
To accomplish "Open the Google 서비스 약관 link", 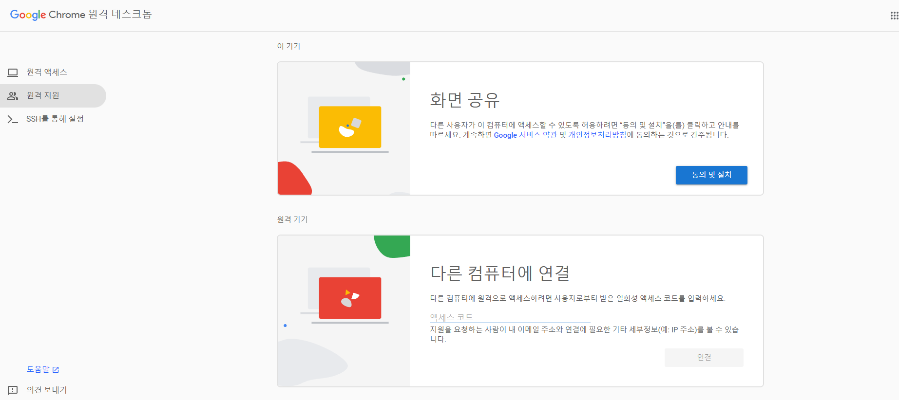I will pos(525,135).
